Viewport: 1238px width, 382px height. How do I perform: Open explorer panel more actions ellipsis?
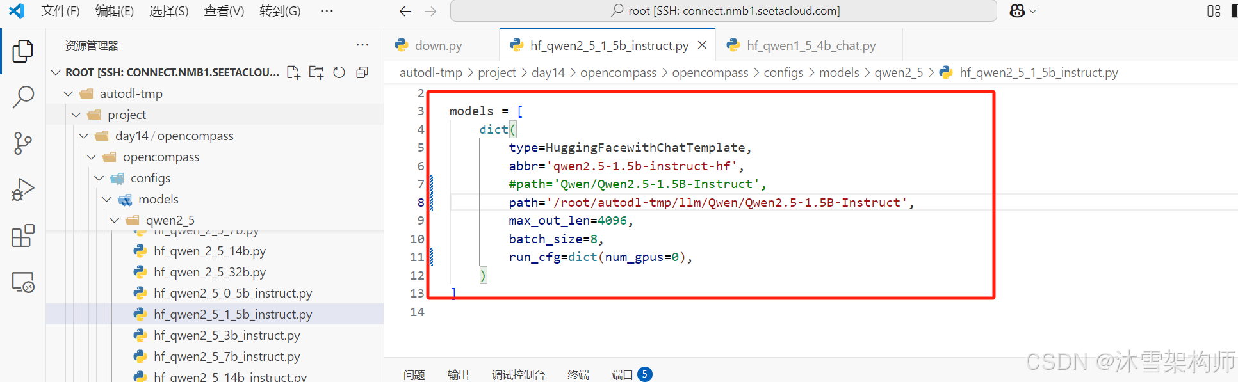pos(362,45)
